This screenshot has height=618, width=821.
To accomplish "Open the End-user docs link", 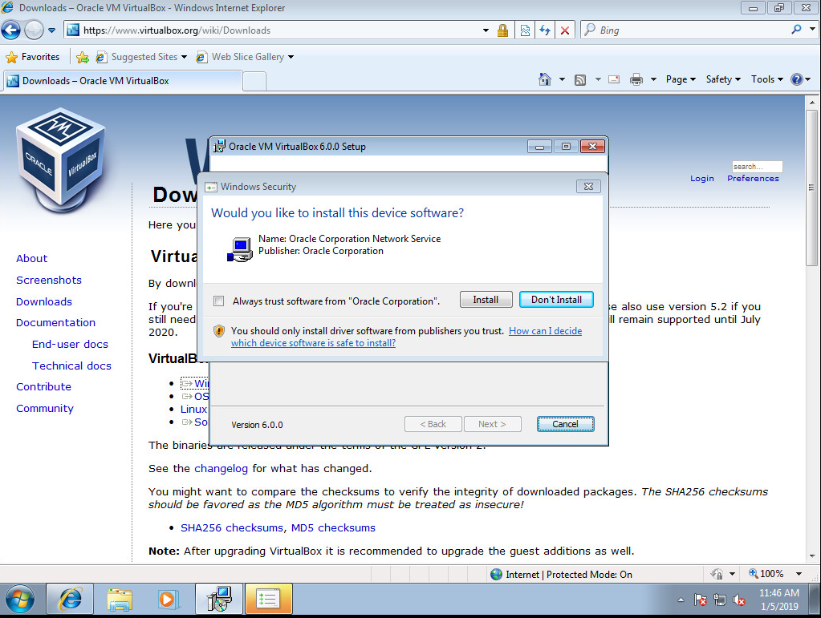I will [x=70, y=344].
